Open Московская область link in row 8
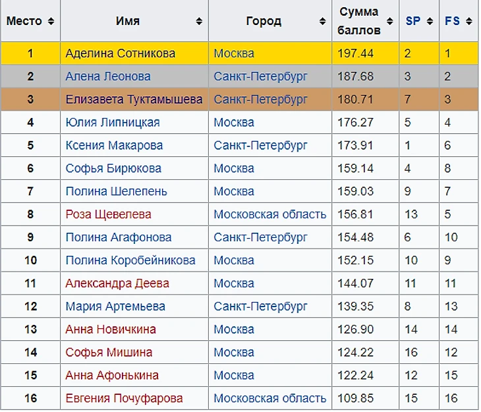 pos(269,214)
